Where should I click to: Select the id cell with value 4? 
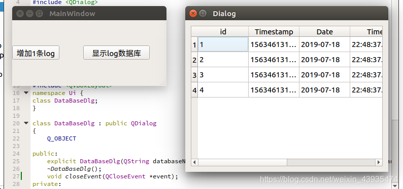click(x=223, y=90)
